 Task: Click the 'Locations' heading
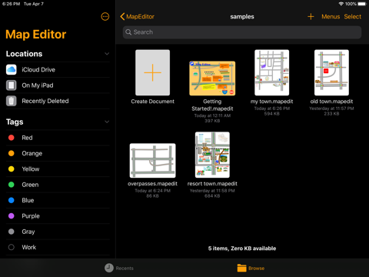[x=24, y=54]
